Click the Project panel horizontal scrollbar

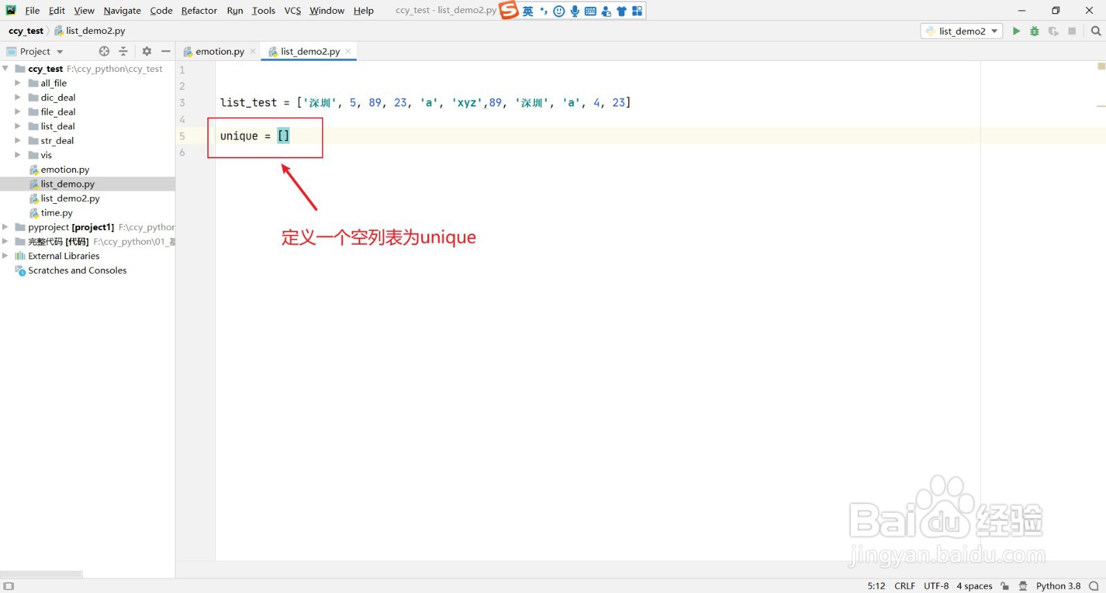click(41, 574)
